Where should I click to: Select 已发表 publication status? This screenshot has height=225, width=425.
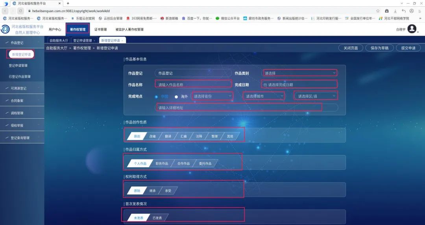[157, 218]
